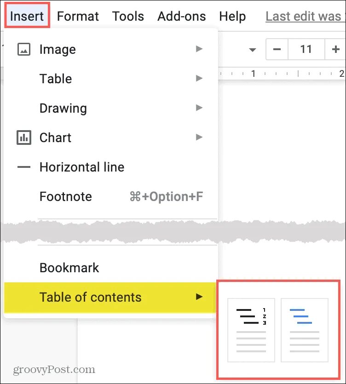This screenshot has height=384, width=346.
Task: Expand the Chart submenu arrow
Action: coord(199,137)
